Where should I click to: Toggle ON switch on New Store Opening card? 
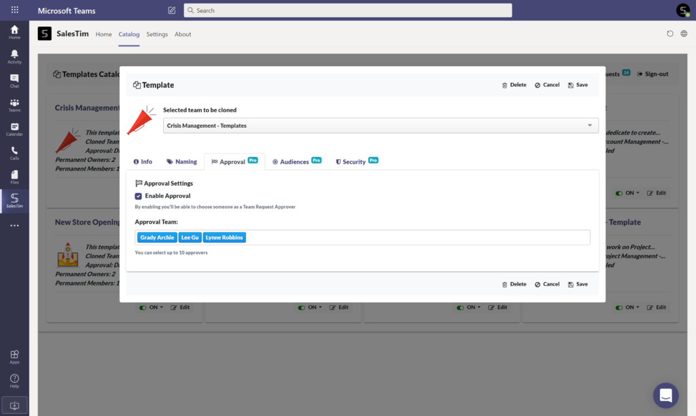point(143,308)
